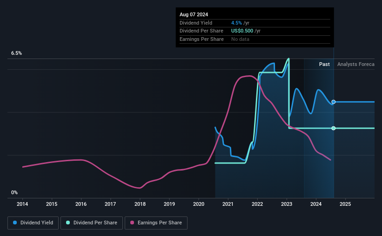Toggle the Dividend Yield legend button
Viewport: 382px width, 236px height.
33,223
